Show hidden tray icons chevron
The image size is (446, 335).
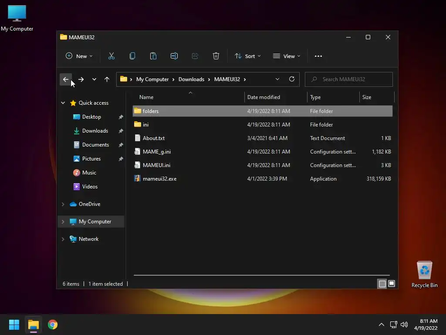coord(382,325)
